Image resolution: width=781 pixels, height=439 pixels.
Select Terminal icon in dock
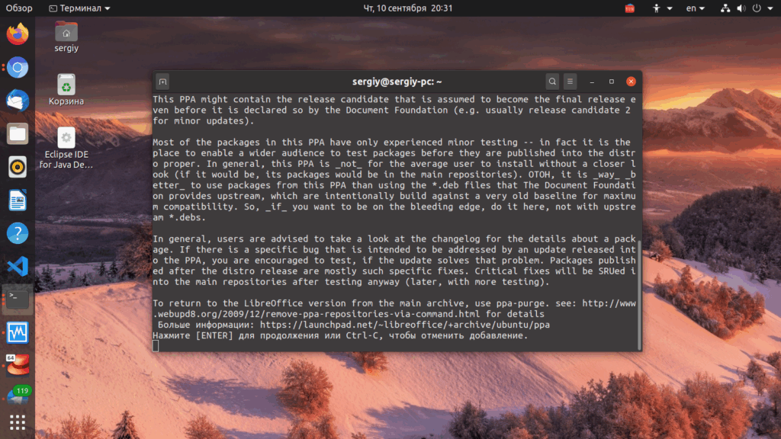pos(18,299)
